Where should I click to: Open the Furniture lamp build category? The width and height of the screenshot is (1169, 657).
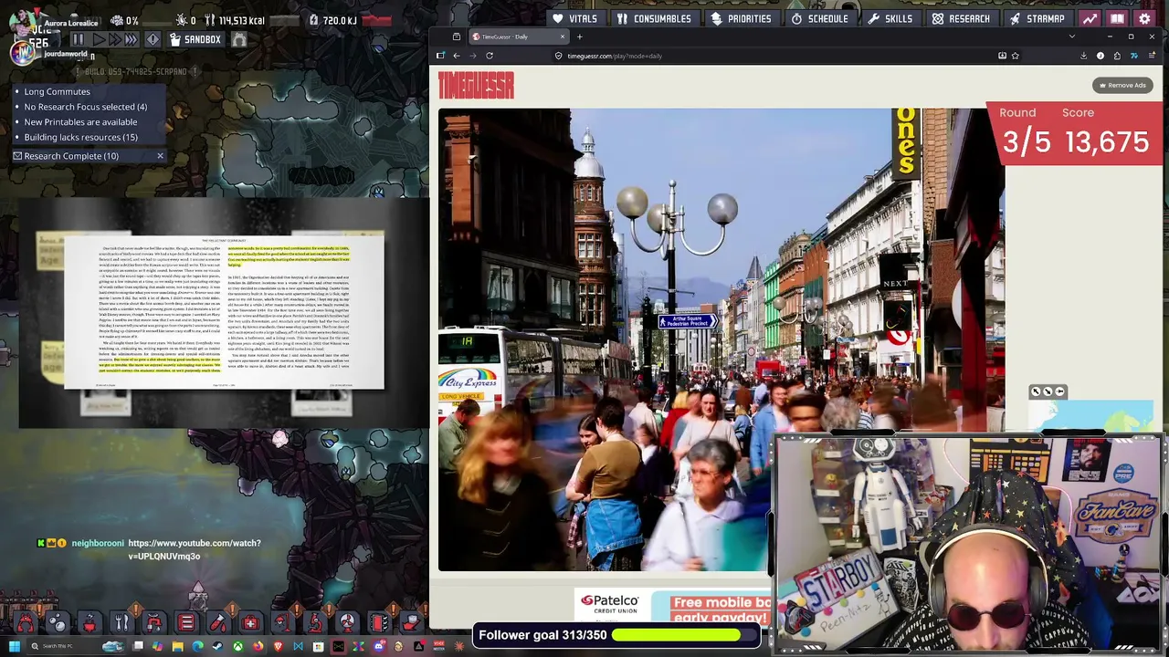(x=282, y=623)
